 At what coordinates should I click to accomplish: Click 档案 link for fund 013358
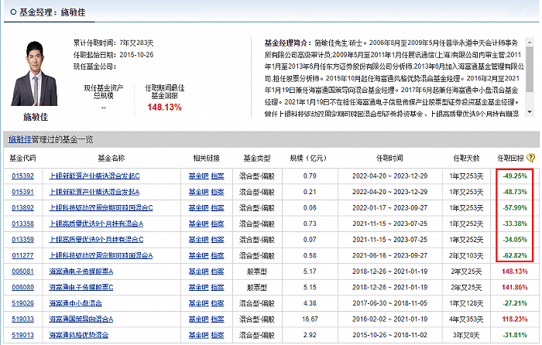(x=218, y=224)
